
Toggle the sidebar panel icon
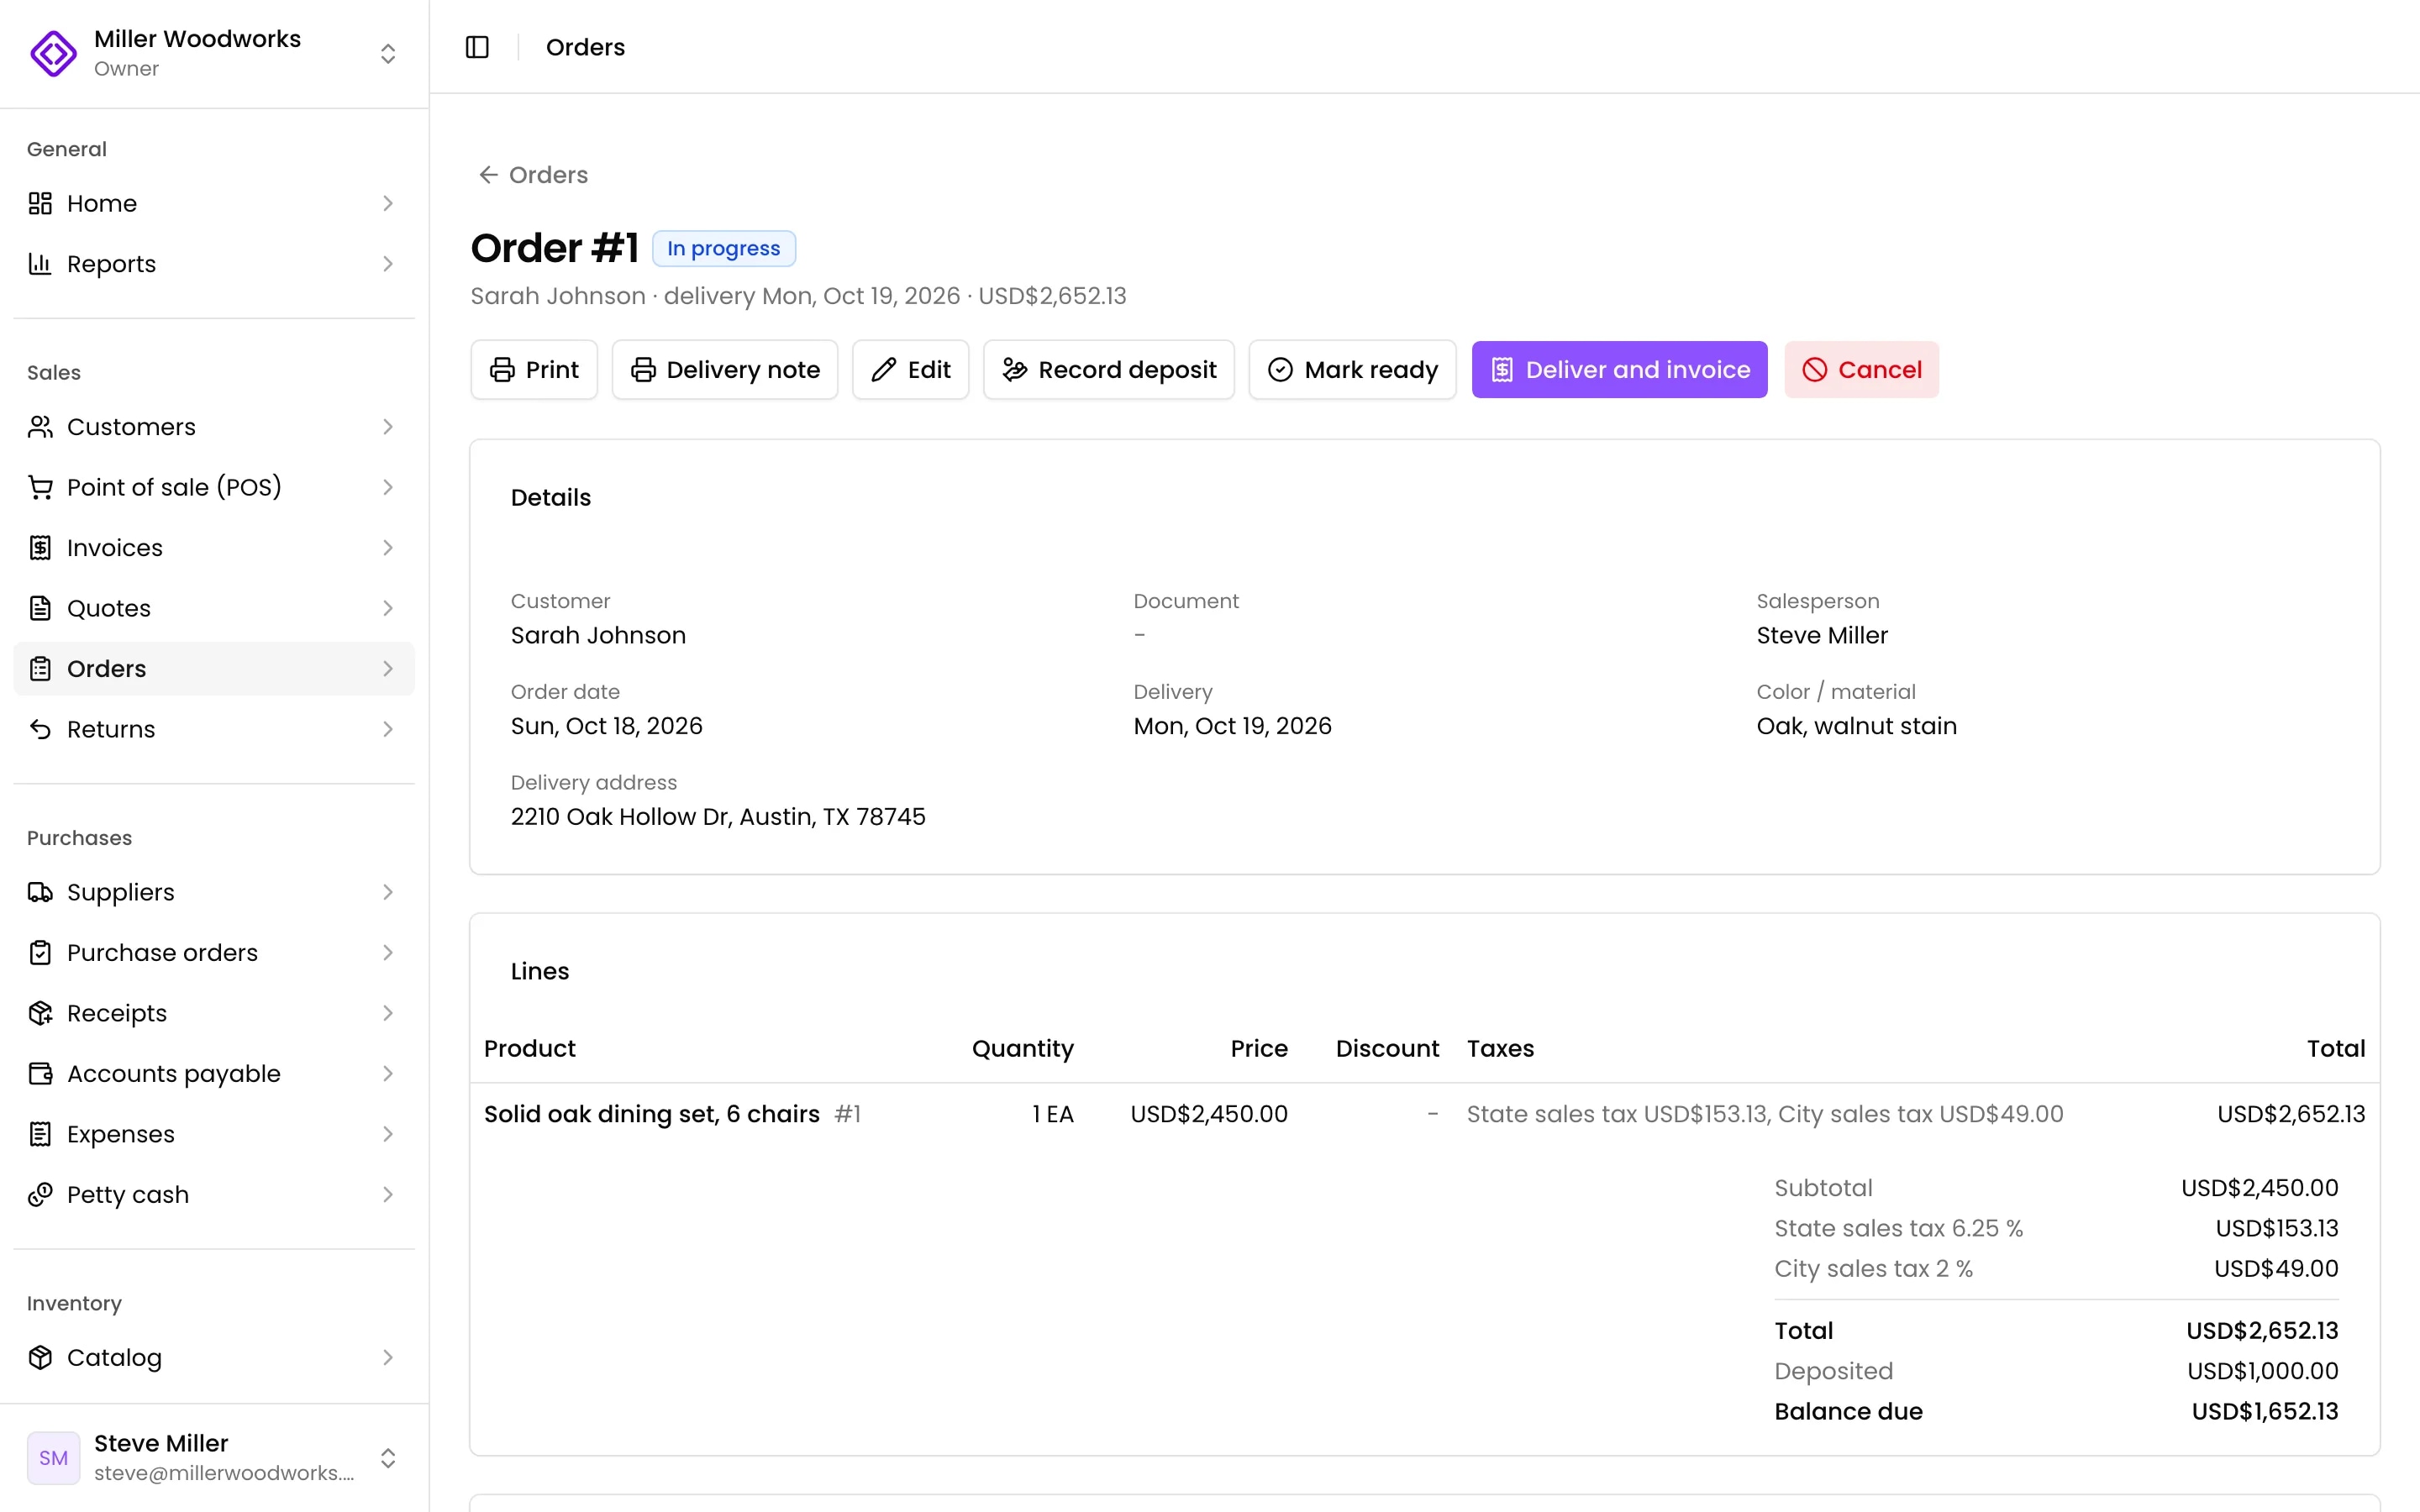pyautogui.click(x=477, y=47)
